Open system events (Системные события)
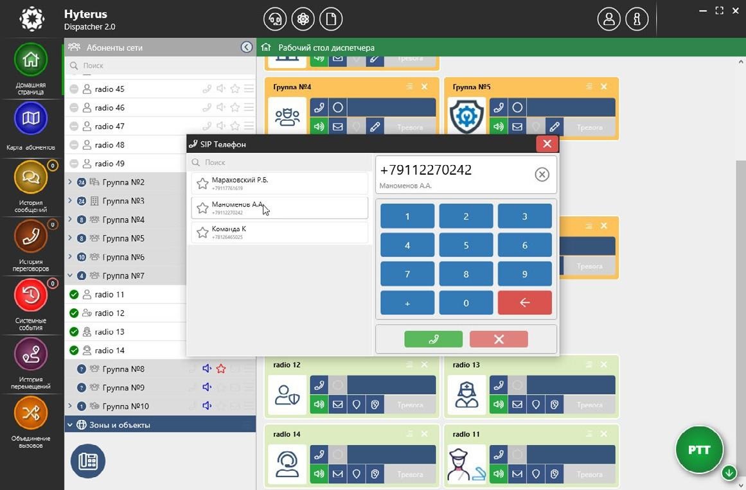 pos(31,295)
